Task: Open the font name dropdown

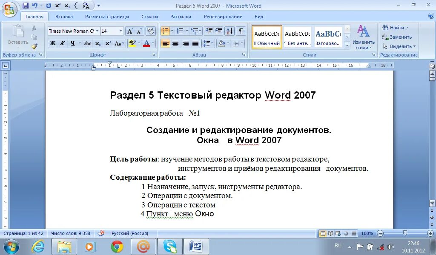Action: 98,31
